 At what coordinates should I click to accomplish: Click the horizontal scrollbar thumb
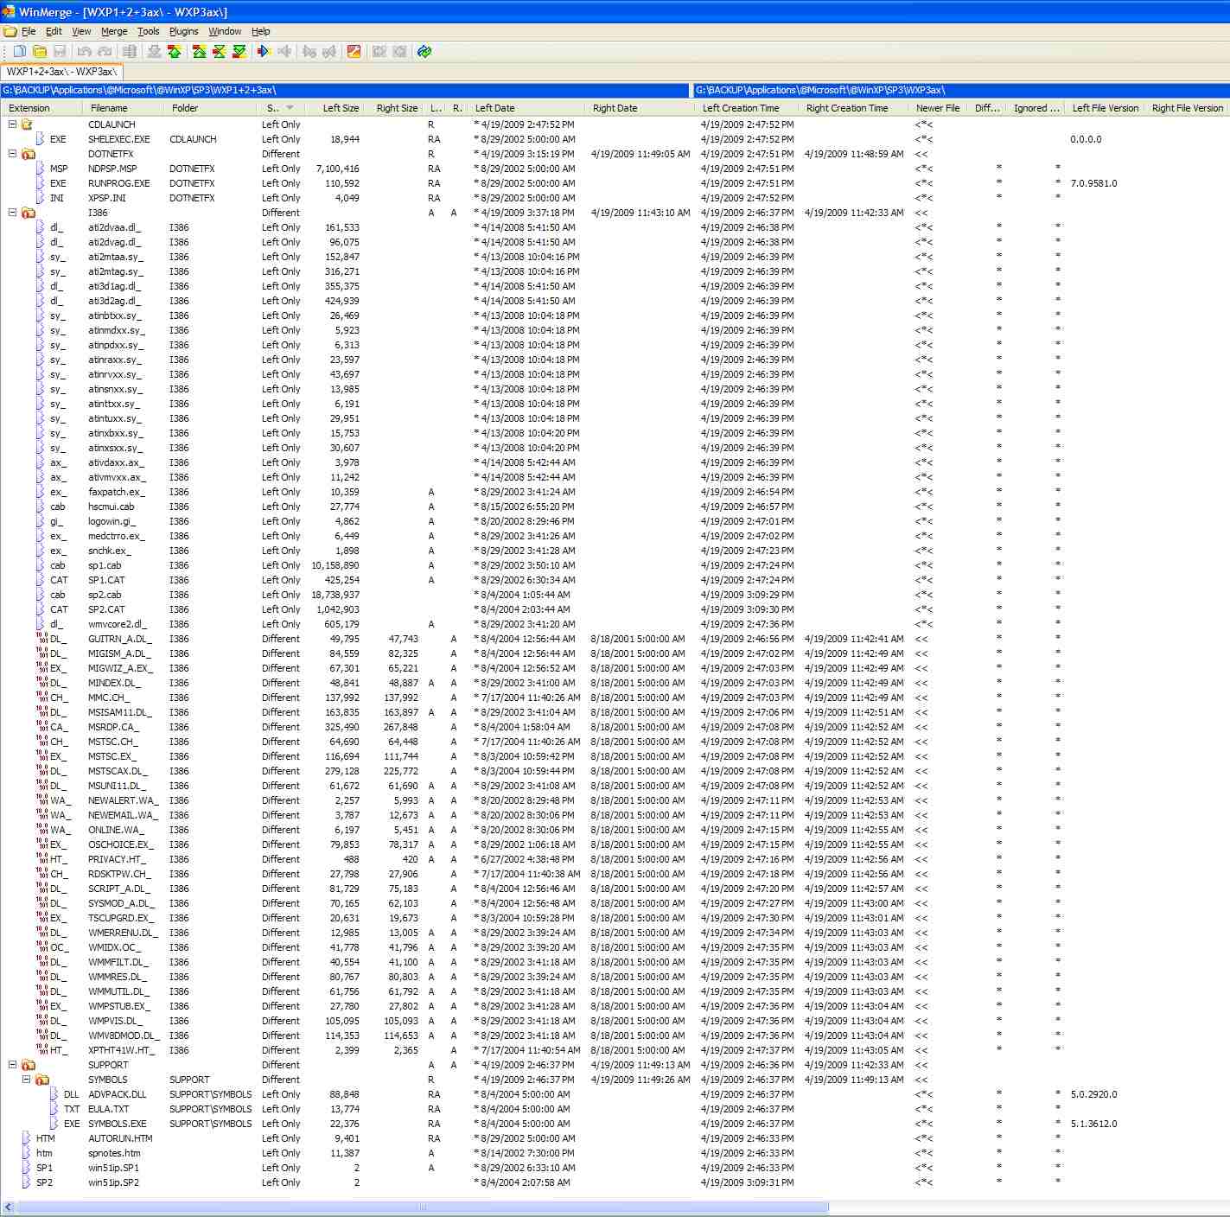(422, 1207)
